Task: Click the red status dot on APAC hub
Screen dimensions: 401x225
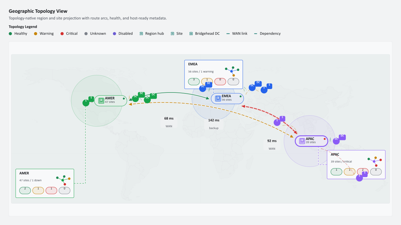Action: (x=325, y=139)
